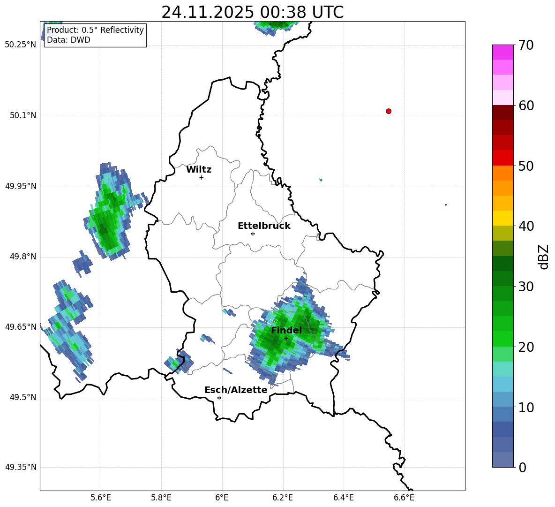
Task: Click the red station marker dot
Action: point(389,111)
